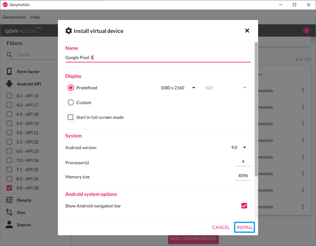Open the 420 density dropdown

pyautogui.click(x=225, y=88)
